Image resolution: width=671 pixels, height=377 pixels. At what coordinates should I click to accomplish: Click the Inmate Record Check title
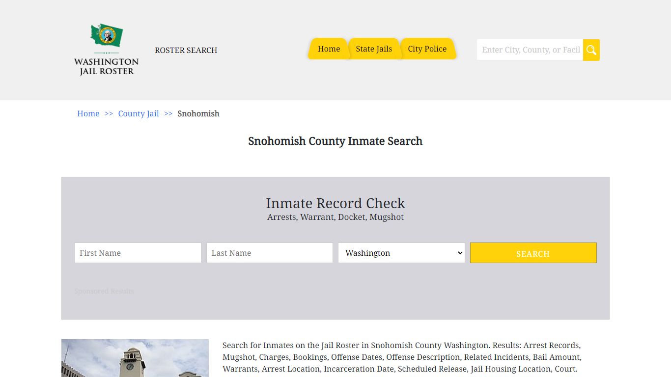[335, 203]
